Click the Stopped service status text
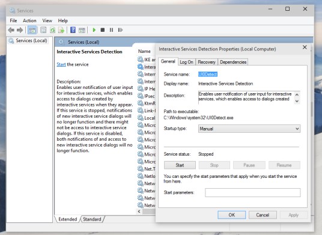 click(206, 154)
